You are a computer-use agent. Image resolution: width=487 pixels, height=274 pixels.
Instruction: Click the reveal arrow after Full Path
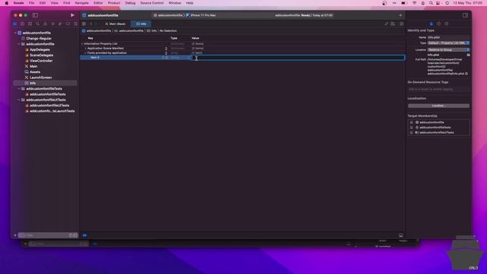pyautogui.click(x=466, y=74)
